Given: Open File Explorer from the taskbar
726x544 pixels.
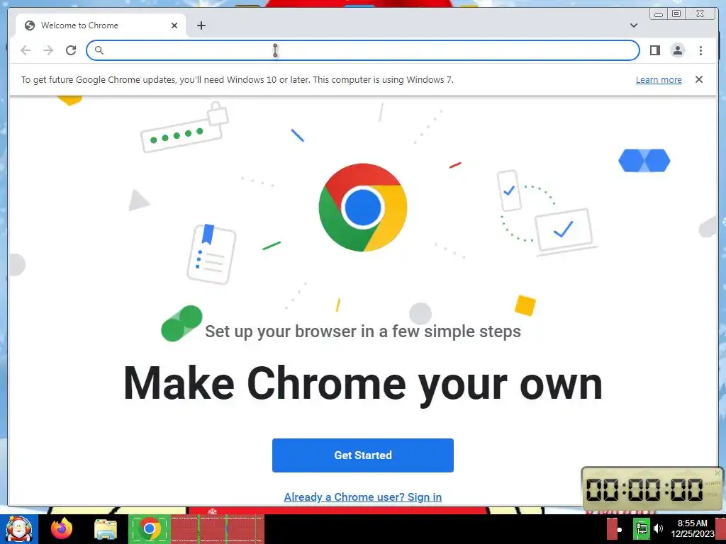Looking at the screenshot, I should click(106, 529).
